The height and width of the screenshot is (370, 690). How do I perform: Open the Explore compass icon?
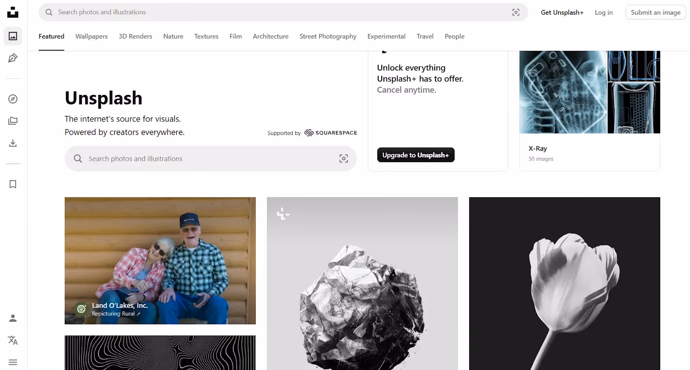click(x=13, y=99)
